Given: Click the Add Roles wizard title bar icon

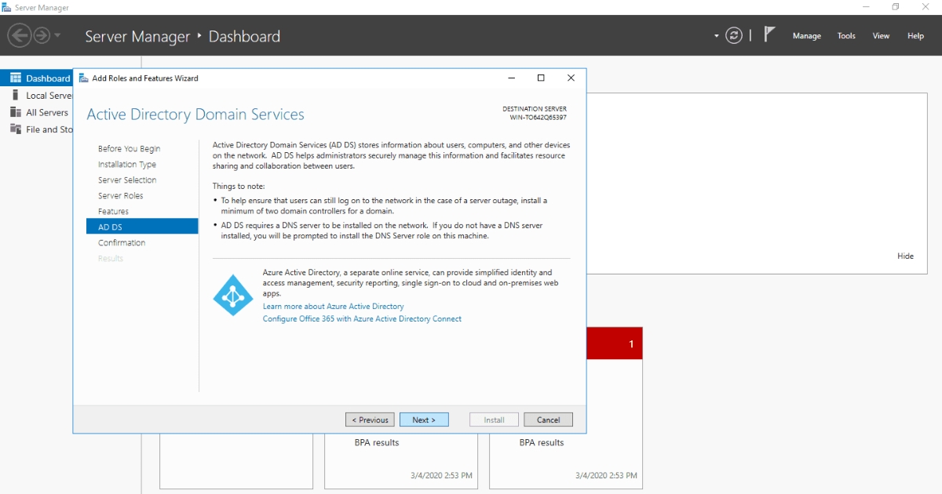Looking at the screenshot, I should (84, 78).
